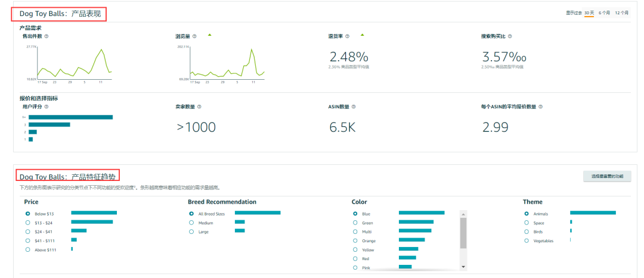Click the help icon next to 搜索购买比
Image resolution: width=644 pixels, height=278 pixels.
(x=510, y=36)
